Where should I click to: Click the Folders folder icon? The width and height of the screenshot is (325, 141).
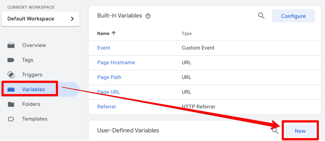point(11,104)
